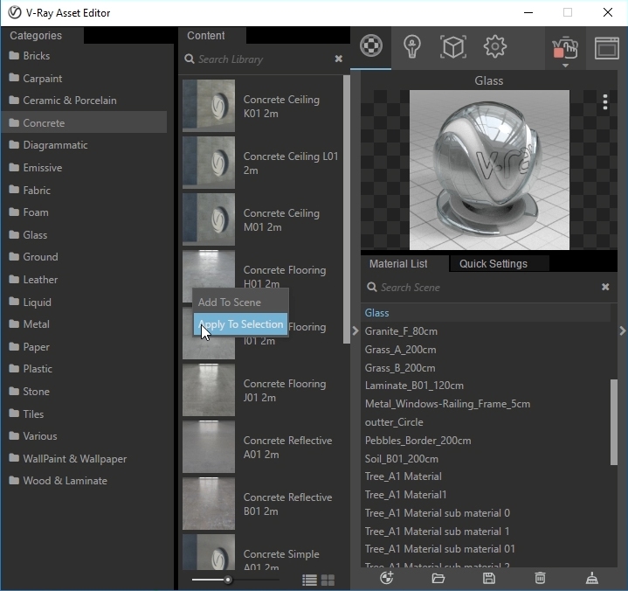The image size is (628, 591).
Task: Select the Metal category folder
Action: (x=36, y=324)
